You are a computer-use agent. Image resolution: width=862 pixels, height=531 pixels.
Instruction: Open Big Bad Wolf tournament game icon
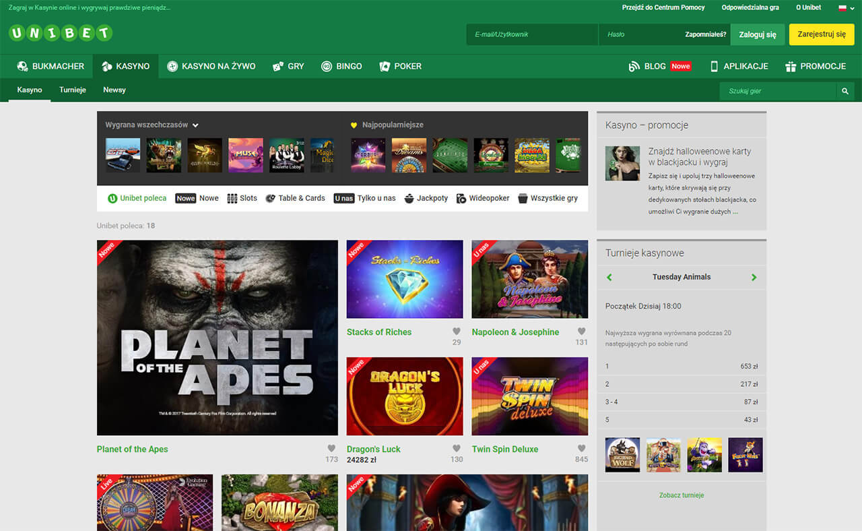coord(623,455)
